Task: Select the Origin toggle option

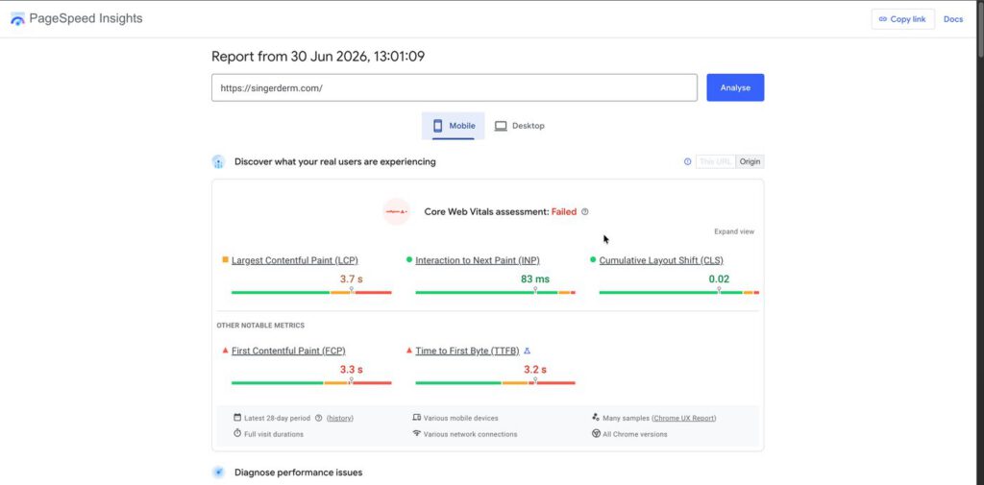Action: (x=750, y=162)
